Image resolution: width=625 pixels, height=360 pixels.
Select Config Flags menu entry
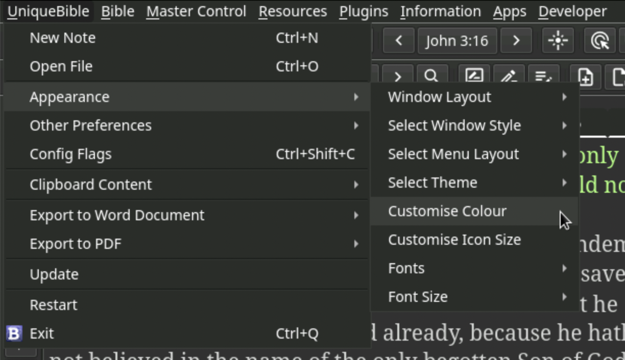coord(187,154)
